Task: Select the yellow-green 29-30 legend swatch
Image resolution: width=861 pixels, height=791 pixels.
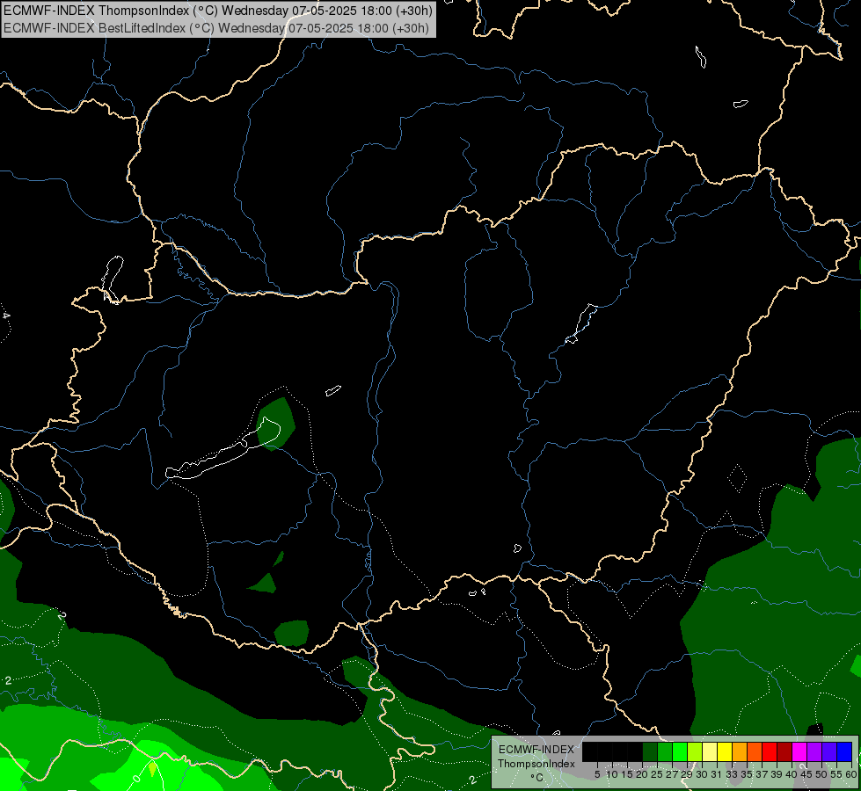Action: tap(695, 751)
